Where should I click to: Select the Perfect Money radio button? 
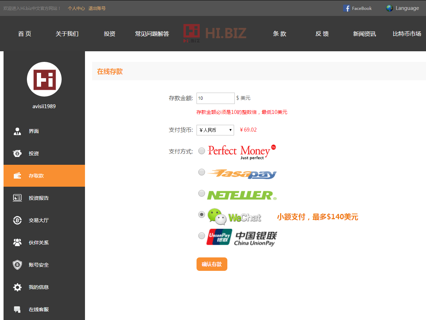pyautogui.click(x=201, y=151)
